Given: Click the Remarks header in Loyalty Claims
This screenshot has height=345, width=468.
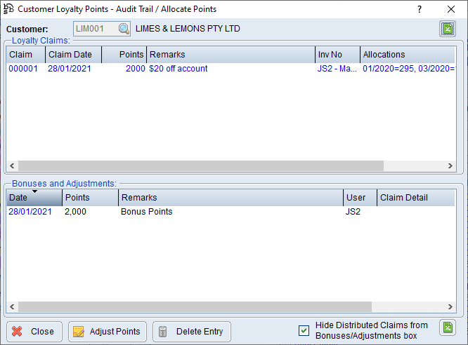Looking at the screenshot, I should [x=230, y=55].
